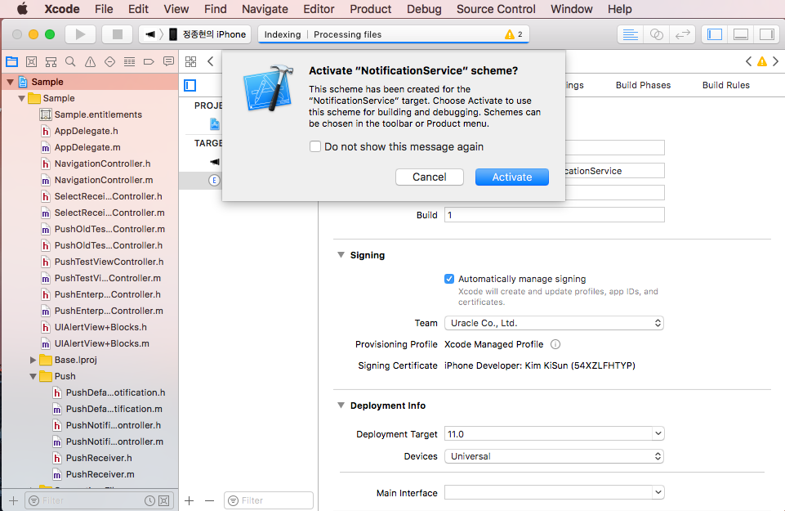Remove the selected target with minus

[209, 500]
